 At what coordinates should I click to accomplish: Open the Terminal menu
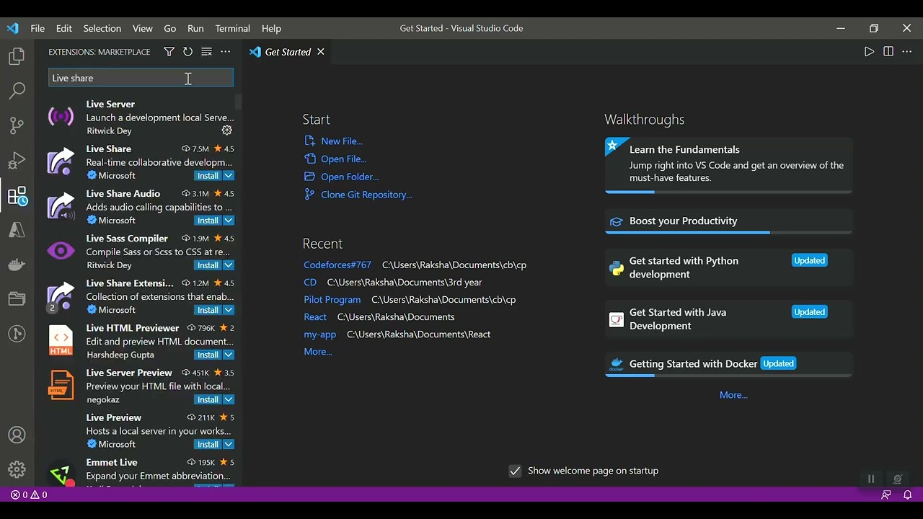(232, 28)
